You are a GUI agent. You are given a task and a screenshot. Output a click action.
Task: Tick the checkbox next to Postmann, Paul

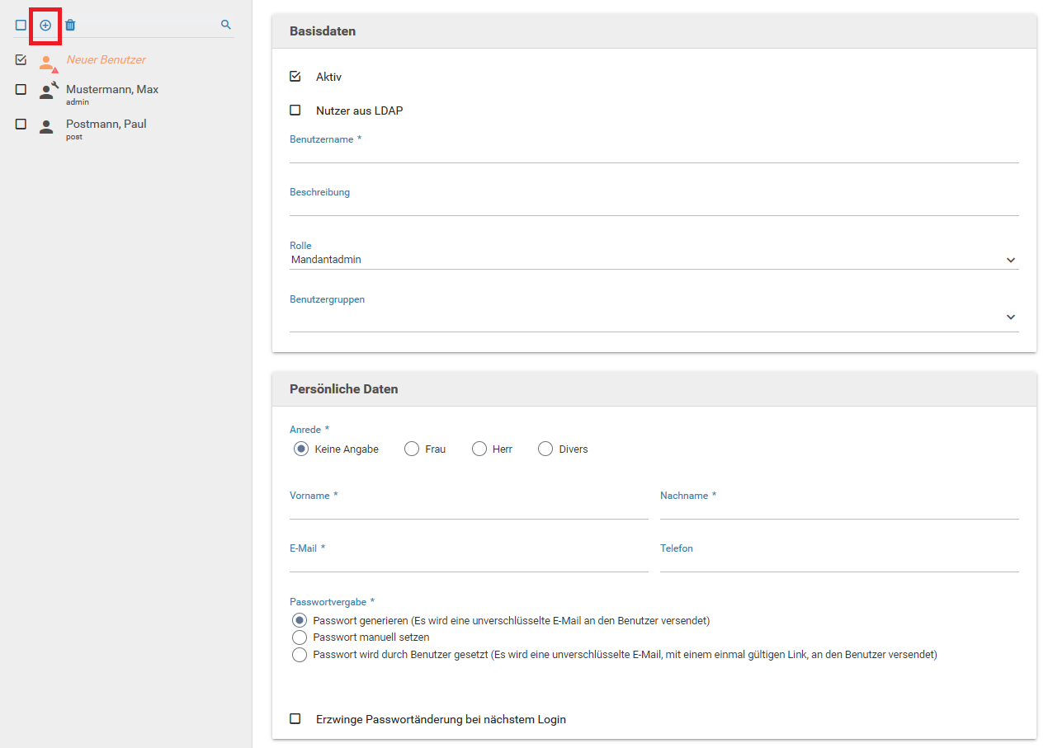coord(21,125)
